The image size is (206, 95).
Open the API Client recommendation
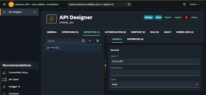point(14,80)
